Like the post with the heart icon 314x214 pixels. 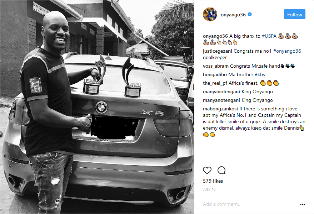click(207, 170)
